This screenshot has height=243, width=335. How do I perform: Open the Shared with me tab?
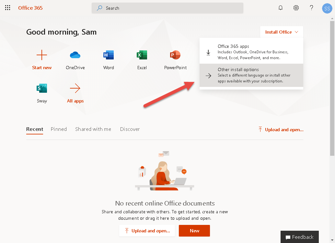(x=93, y=129)
